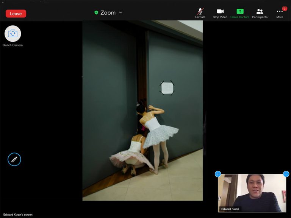This screenshot has height=218, width=291.
Task: Click the Zoom meeting title text
Action: click(108, 12)
